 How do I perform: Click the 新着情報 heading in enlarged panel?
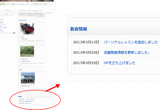(x=78, y=29)
